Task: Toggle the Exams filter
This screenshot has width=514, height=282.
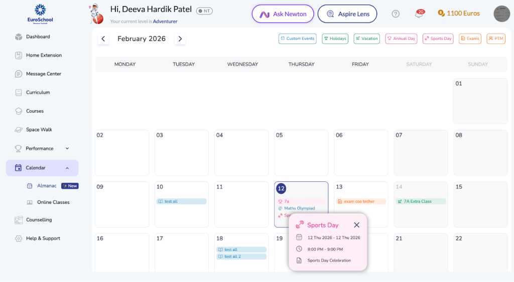Action: click(470, 39)
